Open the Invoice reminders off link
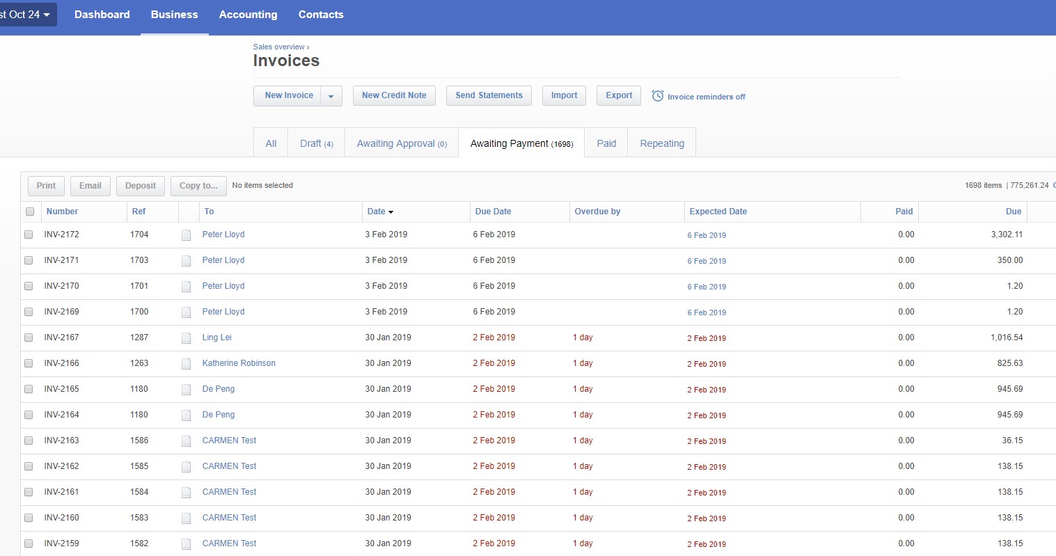The height and width of the screenshot is (556, 1056). coord(706,97)
